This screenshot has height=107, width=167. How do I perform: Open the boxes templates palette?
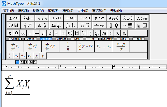click(142, 25)
